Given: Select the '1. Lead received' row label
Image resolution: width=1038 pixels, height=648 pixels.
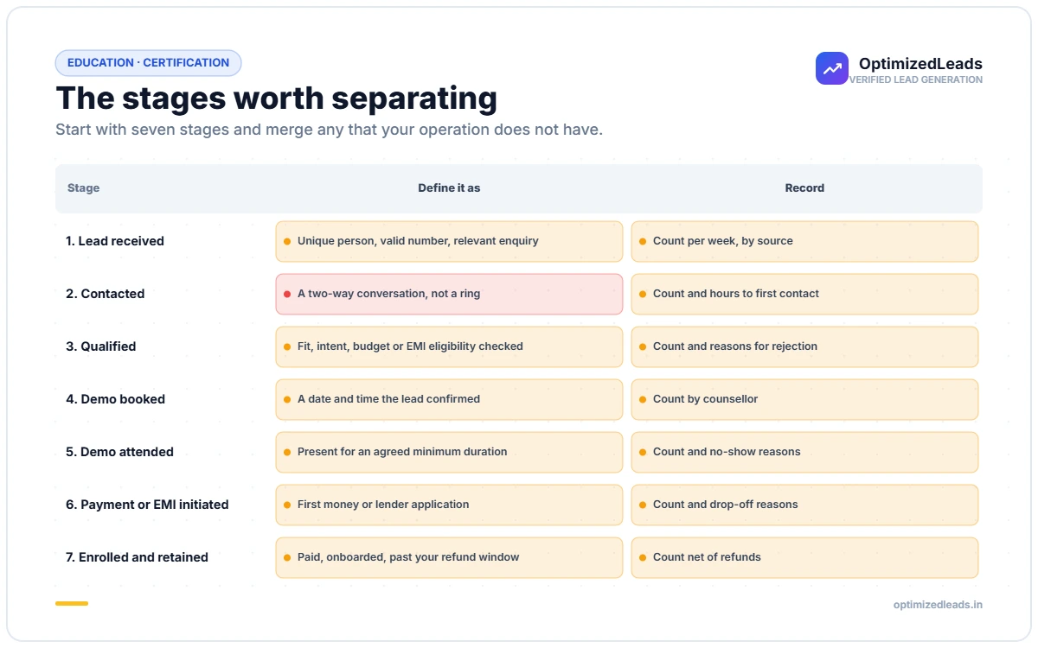Looking at the screenshot, I should pyautogui.click(x=115, y=241).
